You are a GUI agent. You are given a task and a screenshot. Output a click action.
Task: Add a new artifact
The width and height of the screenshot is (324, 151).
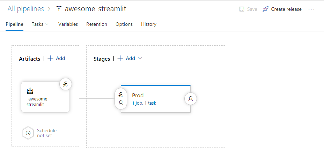57,58
